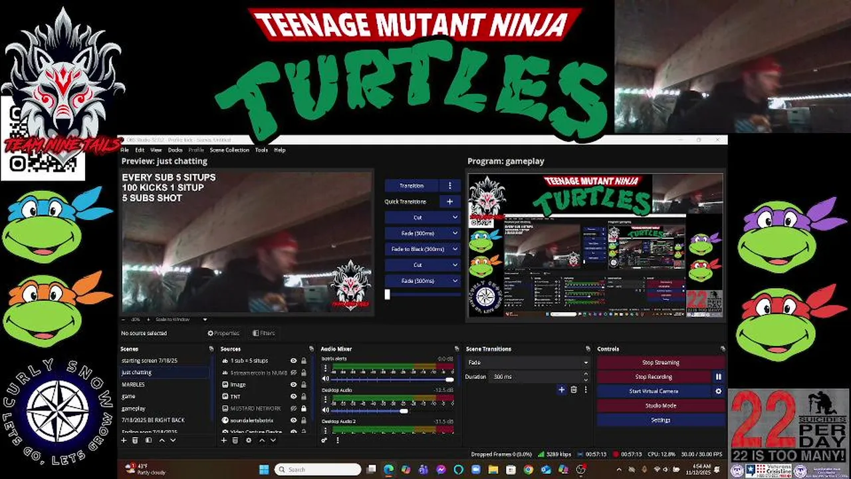Screen dimensions: 851x479
Task: Move source up using Sources dock arrow
Action: [261, 440]
